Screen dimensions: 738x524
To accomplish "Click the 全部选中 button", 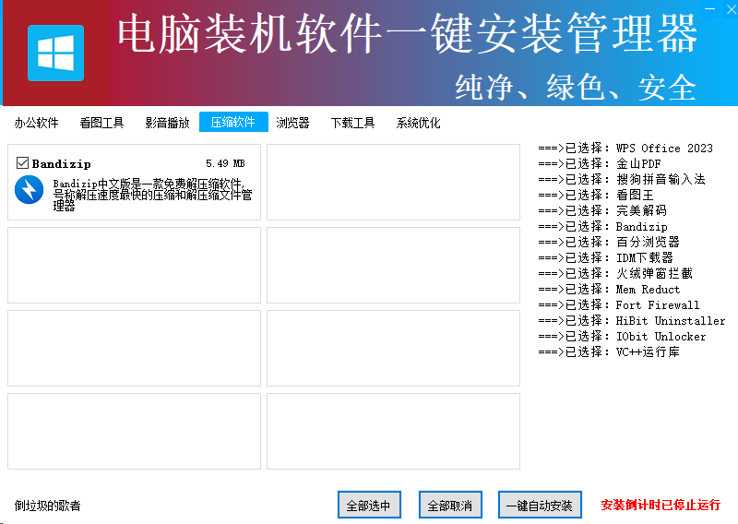I will [x=369, y=505].
